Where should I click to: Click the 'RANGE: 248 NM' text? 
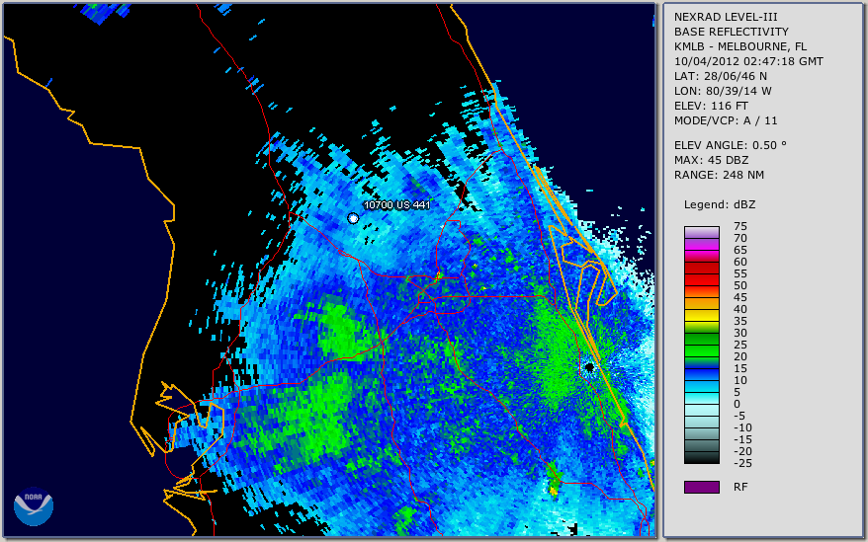coord(719,175)
